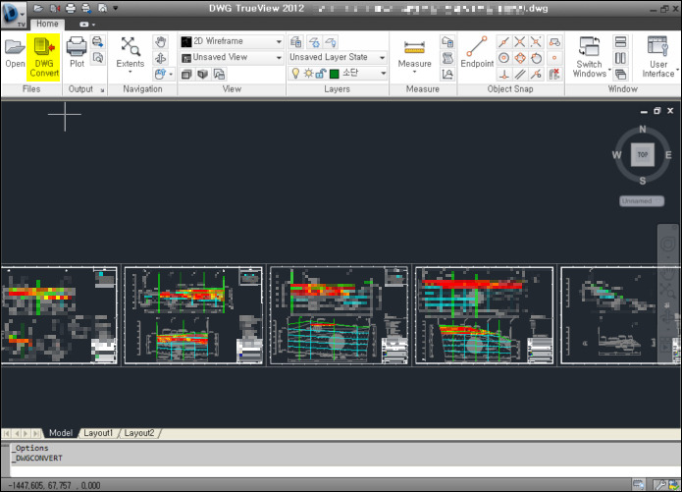
Task: Open the Switch Windows dropdown
Action: point(590,57)
